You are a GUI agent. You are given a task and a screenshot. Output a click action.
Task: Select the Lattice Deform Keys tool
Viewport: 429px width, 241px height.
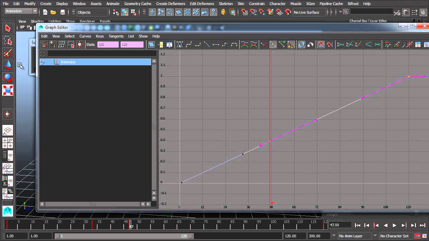62,45
